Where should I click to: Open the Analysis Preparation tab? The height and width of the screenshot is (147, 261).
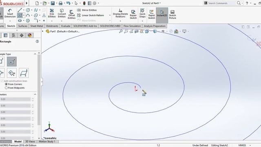click(155, 26)
